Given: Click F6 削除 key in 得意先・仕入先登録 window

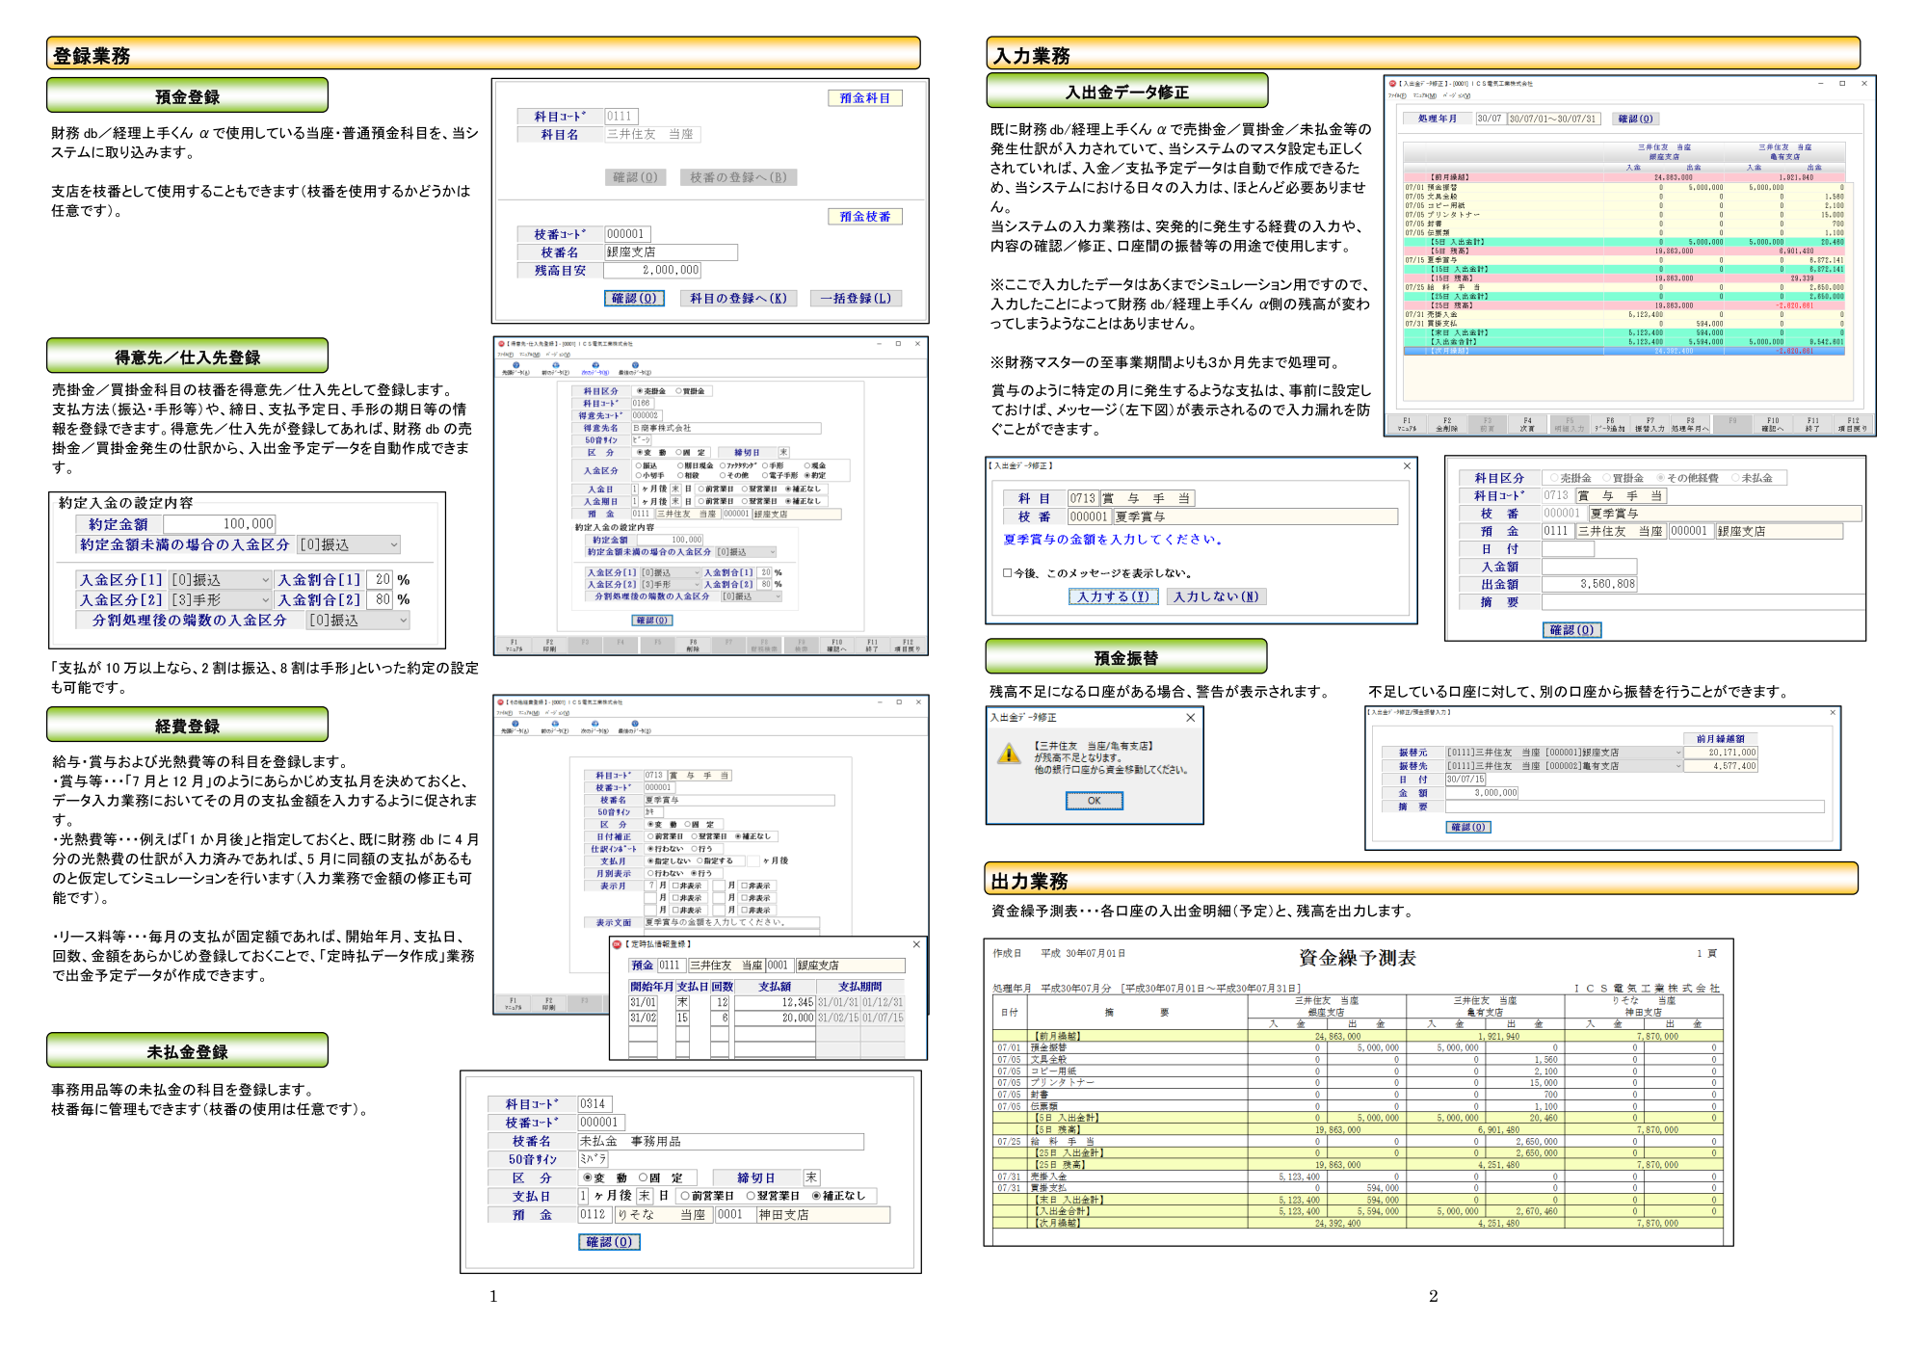Looking at the screenshot, I should point(693,645).
